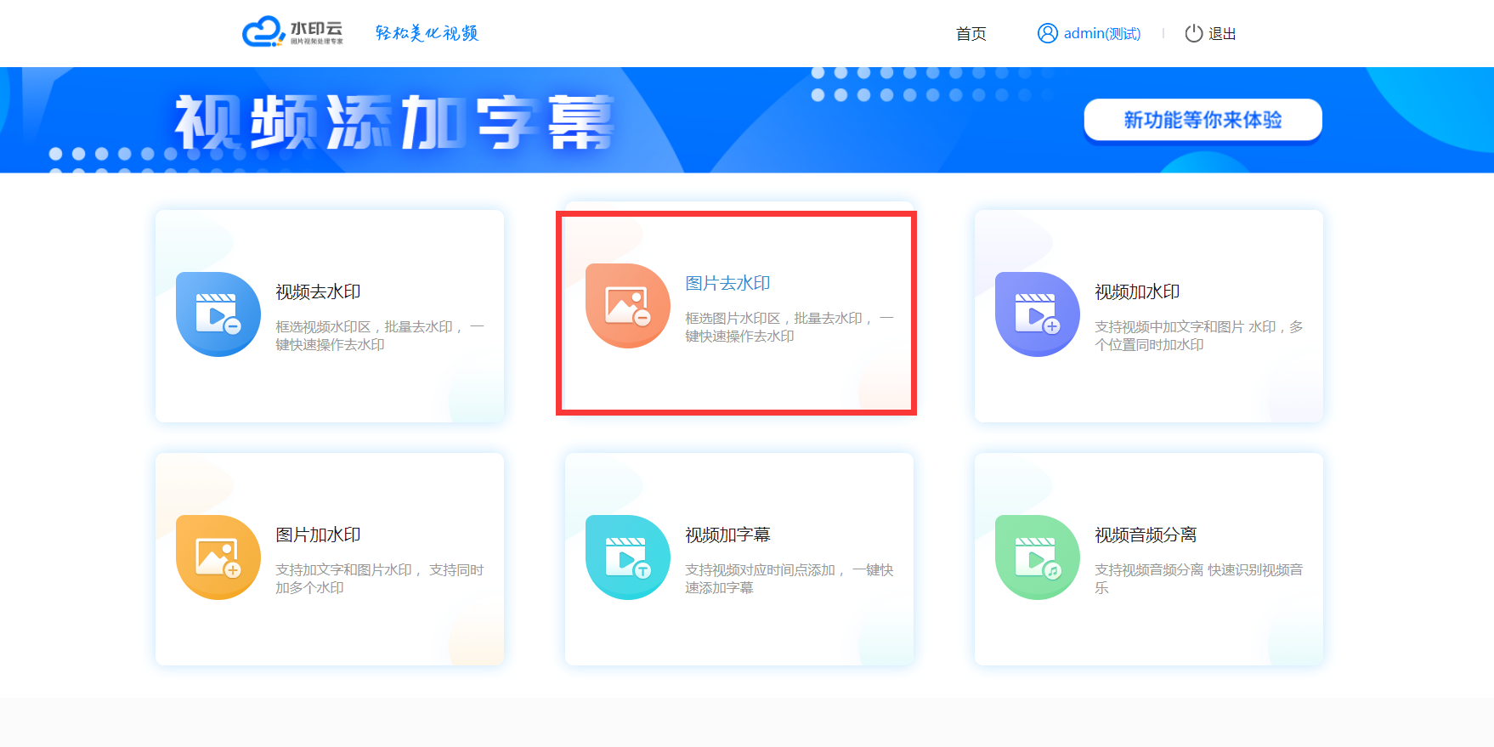Click the 退出 logout text
The height and width of the screenshot is (747, 1494).
(x=1222, y=34)
